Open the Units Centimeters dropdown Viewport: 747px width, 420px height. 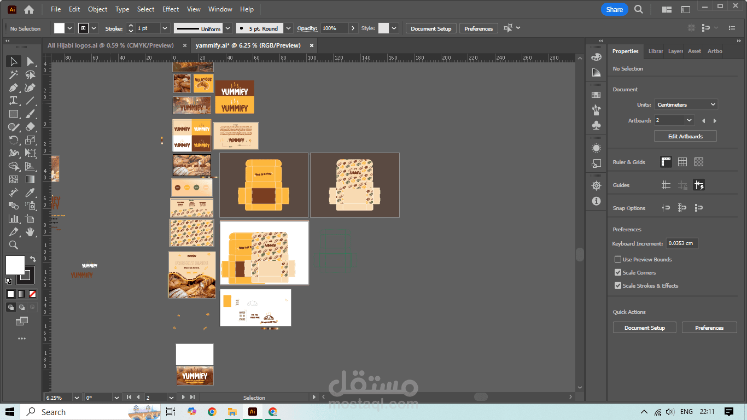(x=686, y=104)
